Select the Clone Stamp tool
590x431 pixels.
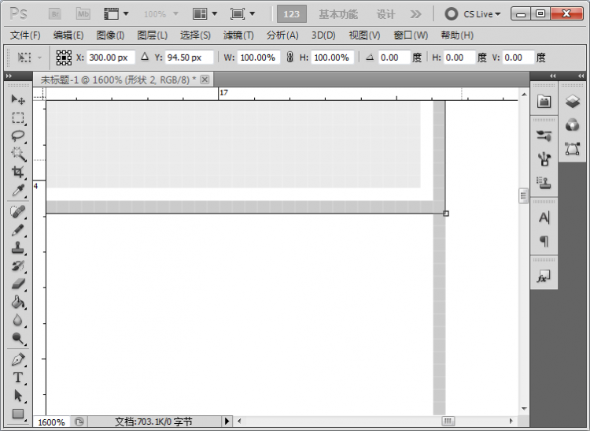click(17, 248)
